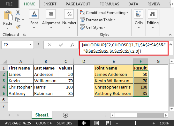Screen dimensions: 174x126
Task: Click the Select All corner triangle
Action: 5,62
